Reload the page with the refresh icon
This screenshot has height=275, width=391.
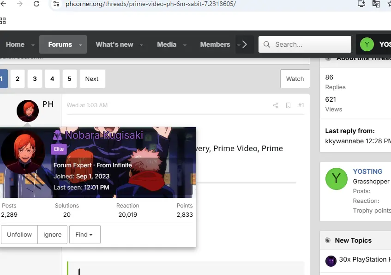(36, 4)
